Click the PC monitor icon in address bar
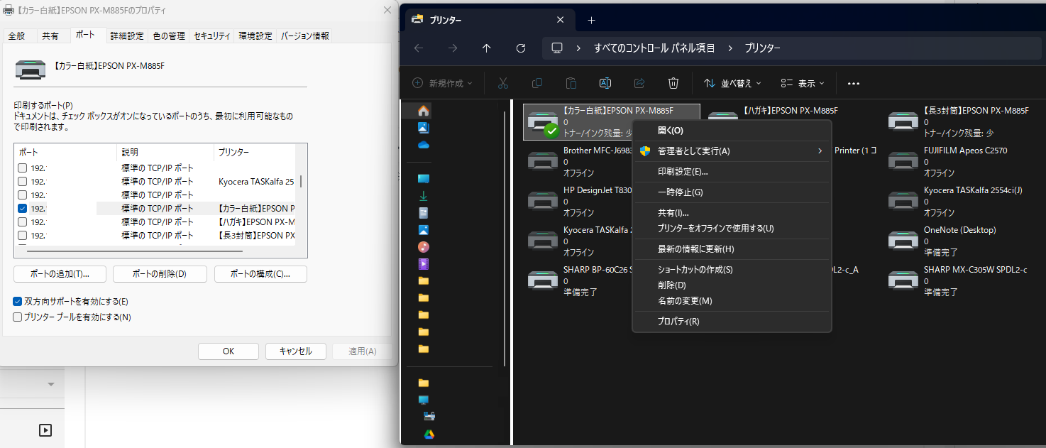 tap(557, 48)
